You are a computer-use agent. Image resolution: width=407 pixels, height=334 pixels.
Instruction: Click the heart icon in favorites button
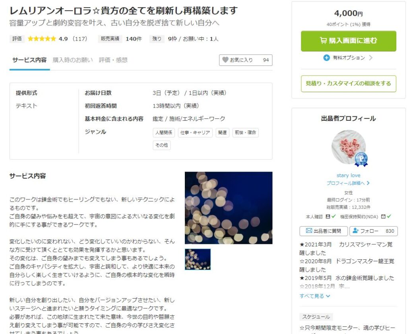tap(225, 60)
